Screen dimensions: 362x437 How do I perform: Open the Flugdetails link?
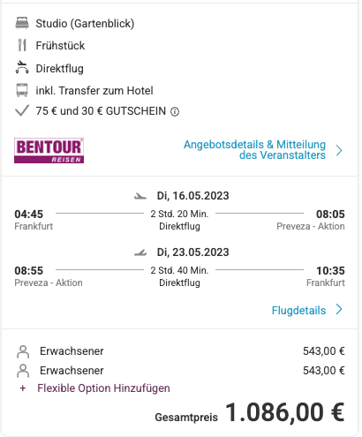click(298, 311)
